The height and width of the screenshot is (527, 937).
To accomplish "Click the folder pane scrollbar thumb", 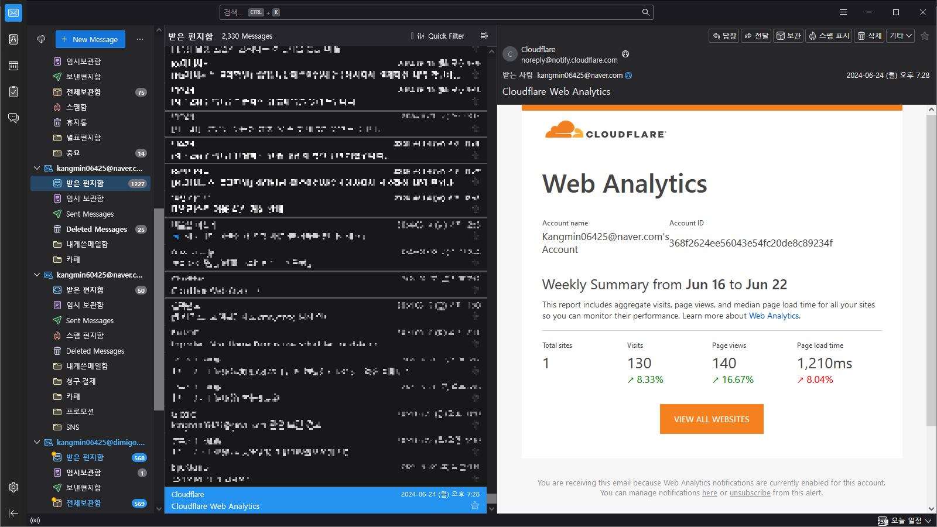I will 158,309.
